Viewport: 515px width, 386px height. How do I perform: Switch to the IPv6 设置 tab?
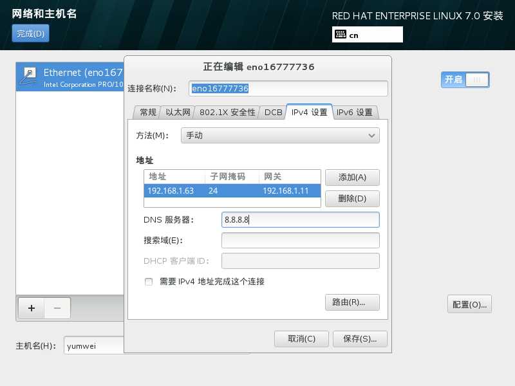(355, 112)
